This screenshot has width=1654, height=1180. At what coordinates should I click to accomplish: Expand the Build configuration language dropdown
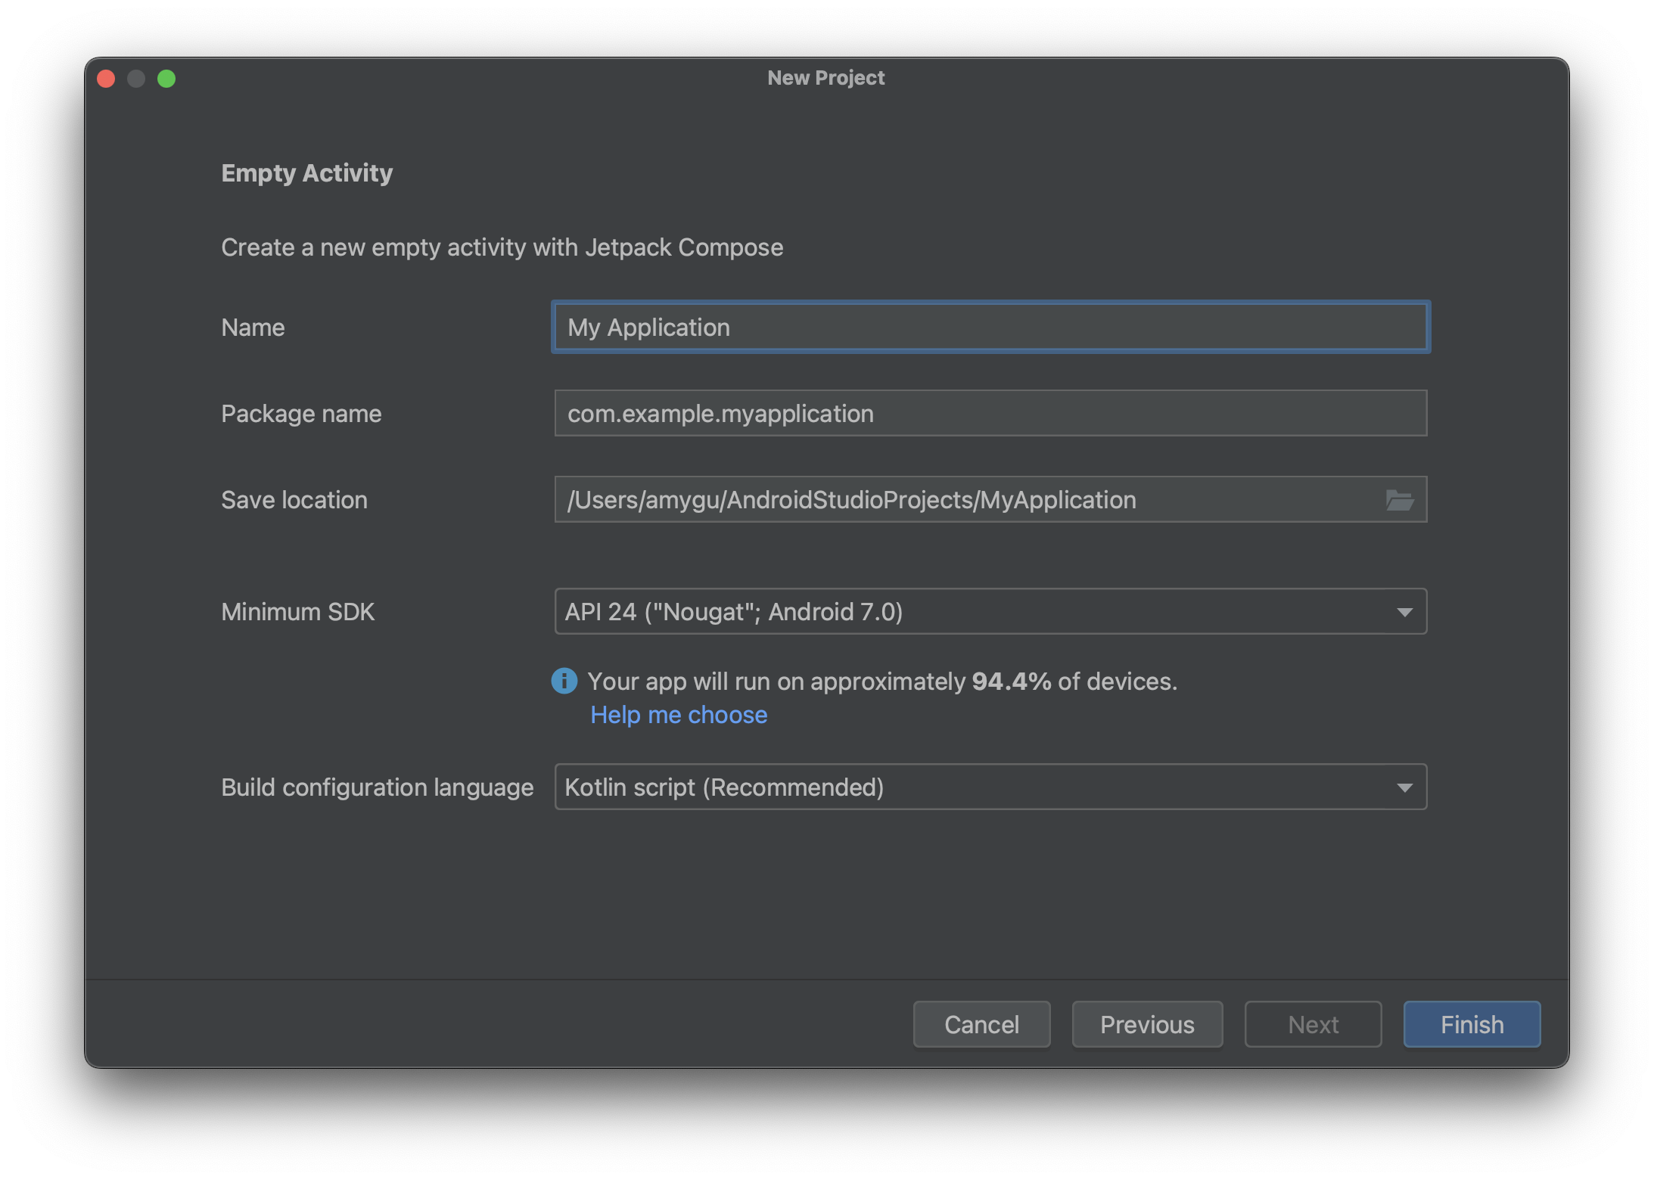point(1405,785)
